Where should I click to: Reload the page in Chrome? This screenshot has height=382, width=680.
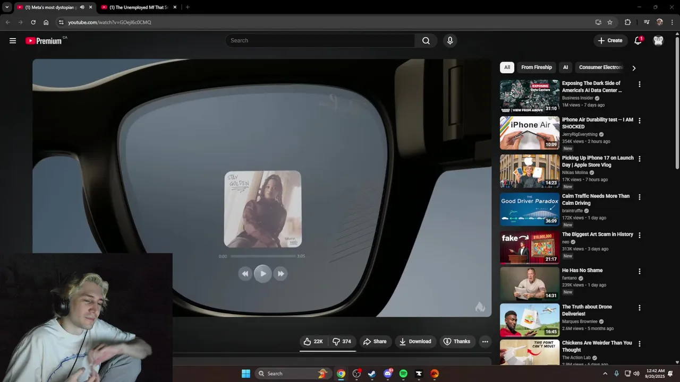click(x=33, y=22)
